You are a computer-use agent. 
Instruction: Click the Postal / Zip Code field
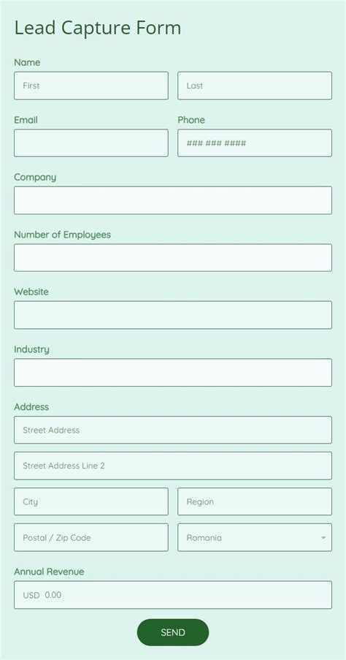tap(91, 537)
